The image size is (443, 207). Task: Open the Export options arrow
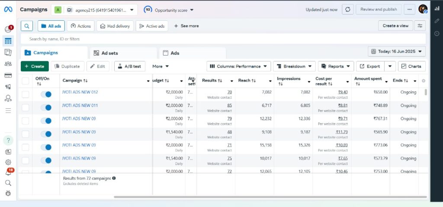[x=390, y=66]
